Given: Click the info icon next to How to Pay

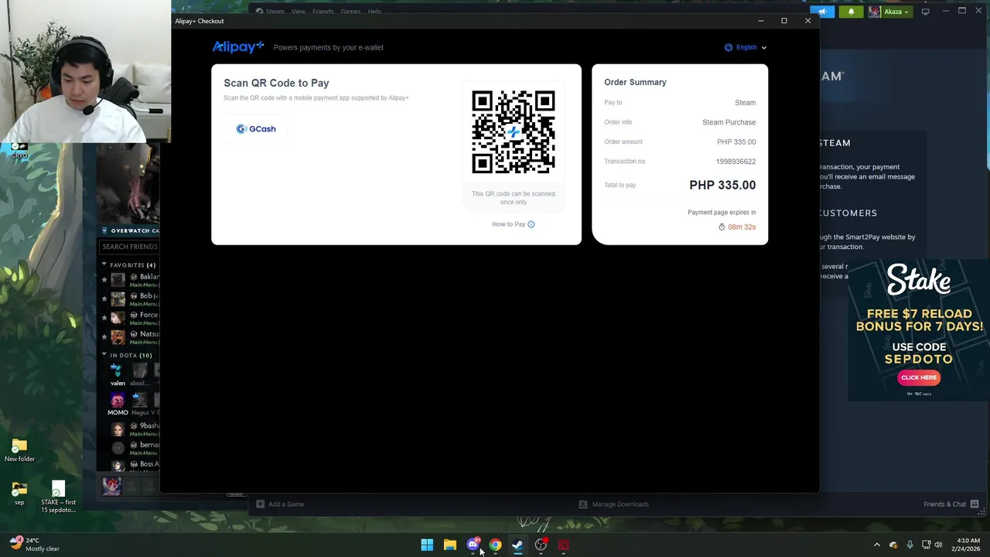Looking at the screenshot, I should (531, 224).
